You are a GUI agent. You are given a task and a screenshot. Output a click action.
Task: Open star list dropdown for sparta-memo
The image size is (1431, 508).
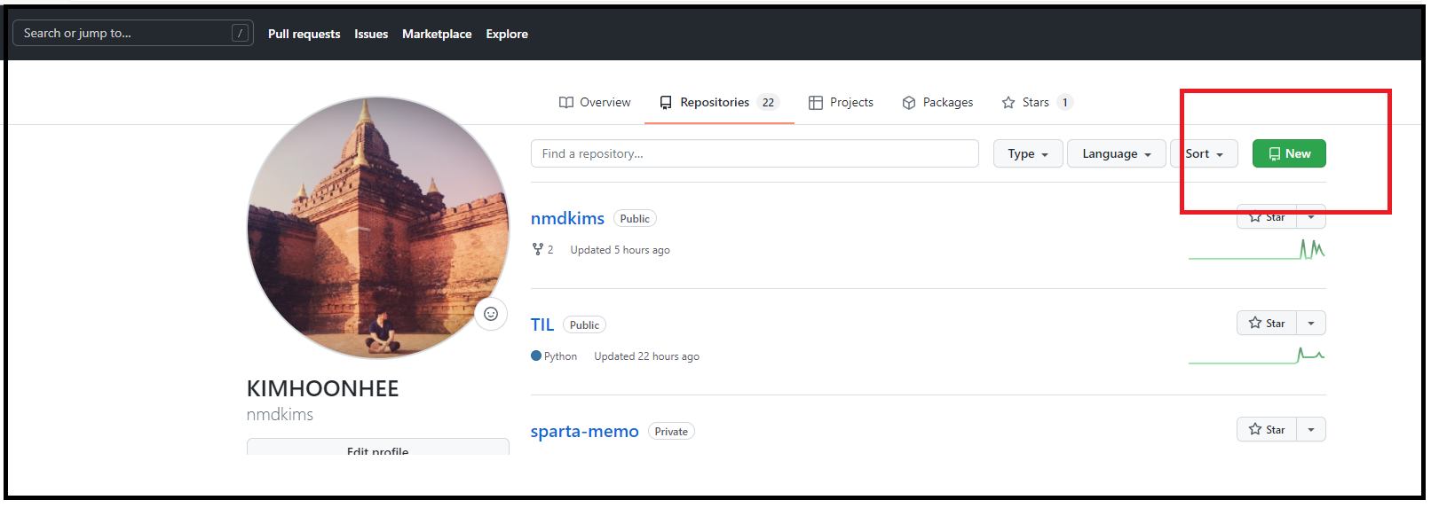click(x=1311, y=429)
